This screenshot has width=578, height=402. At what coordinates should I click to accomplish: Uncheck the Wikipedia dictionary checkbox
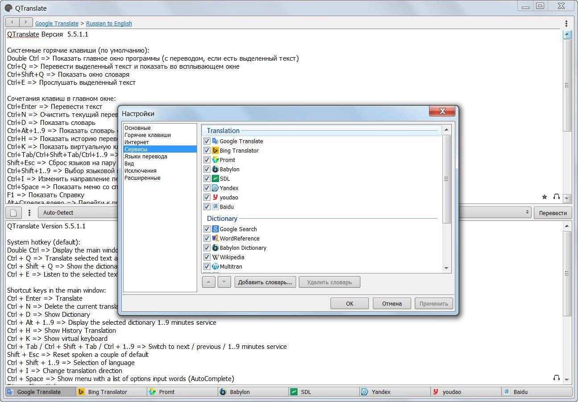click(x=206, y=257)
